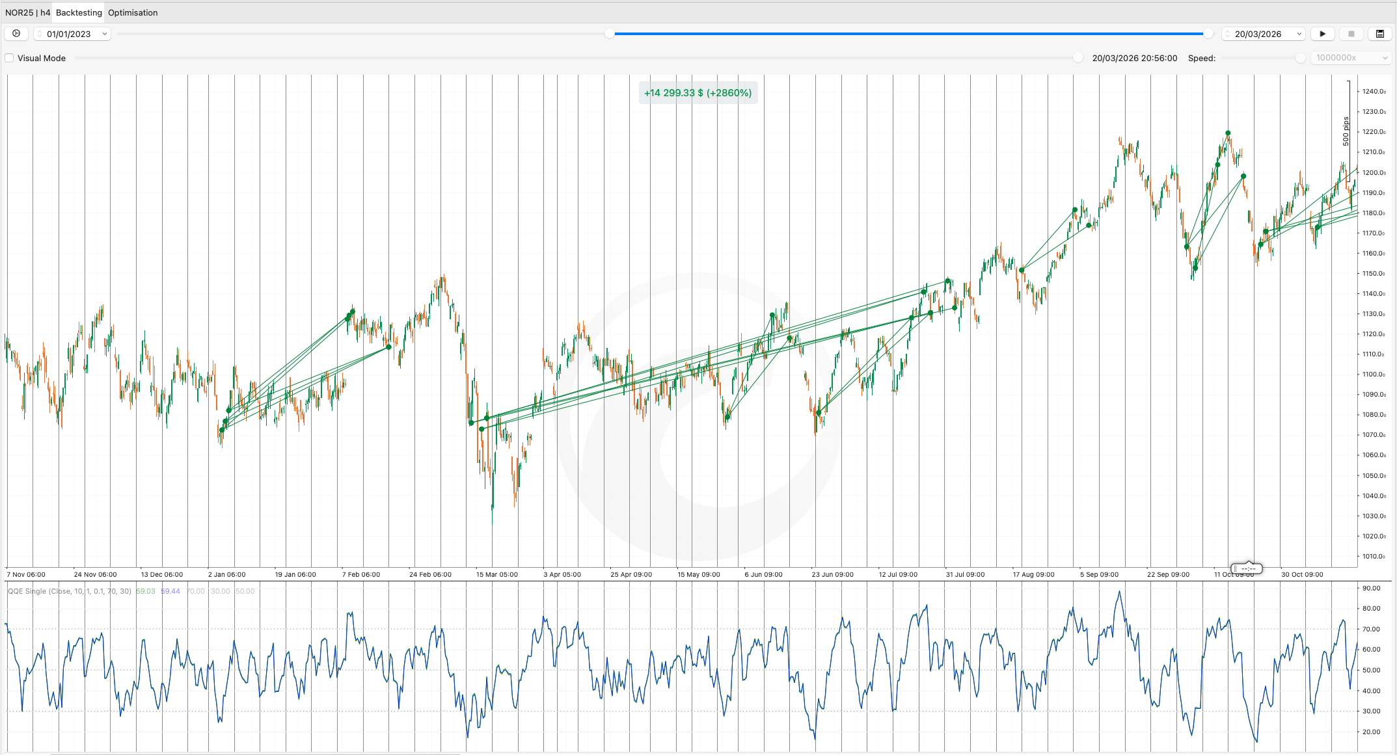Click the 500 pips scale ruler
Viewport: 1397px width, 755px height.
pyautogui.click(x=1346, y=131)
